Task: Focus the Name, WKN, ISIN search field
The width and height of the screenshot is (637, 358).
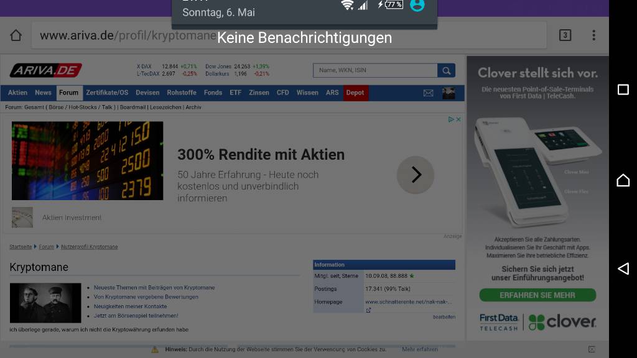Action: 375,70
